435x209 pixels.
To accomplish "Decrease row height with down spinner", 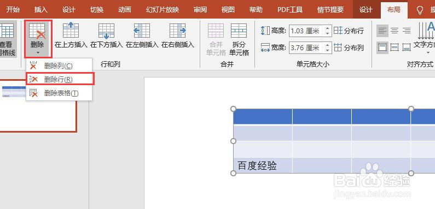I will (328, 34).
